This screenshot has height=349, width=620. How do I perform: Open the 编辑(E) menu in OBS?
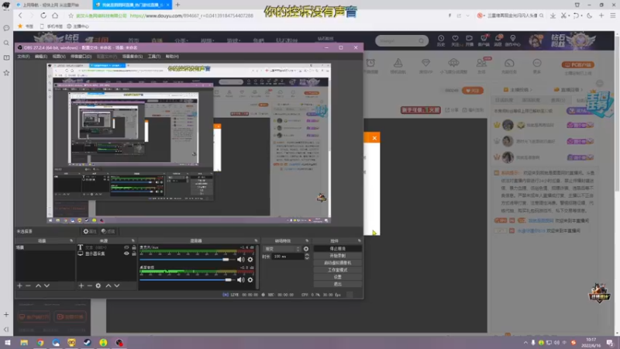(41, 57)
